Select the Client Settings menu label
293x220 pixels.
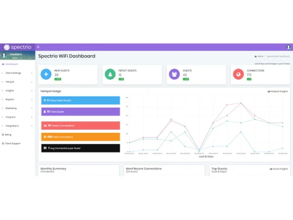(x=13, y=73)
